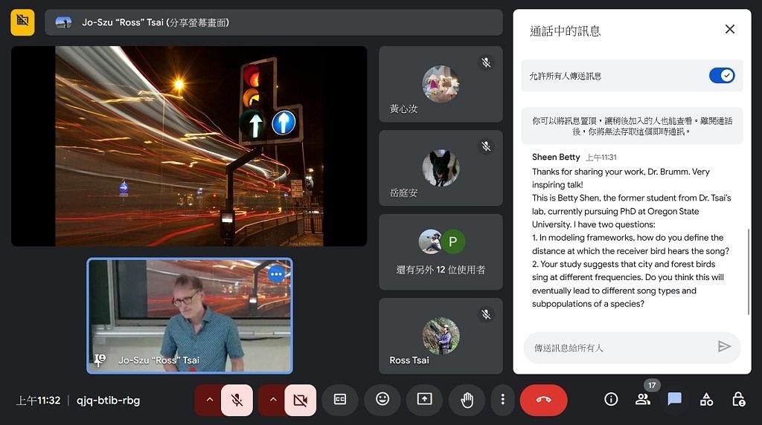Toggle the in-call chat panel
The width and height of the screenshot is (762, 425).
(675, 400)
